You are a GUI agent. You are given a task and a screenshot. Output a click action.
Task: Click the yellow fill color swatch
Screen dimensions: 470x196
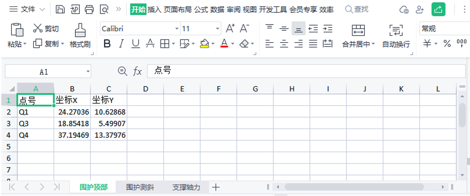point(204,43)
